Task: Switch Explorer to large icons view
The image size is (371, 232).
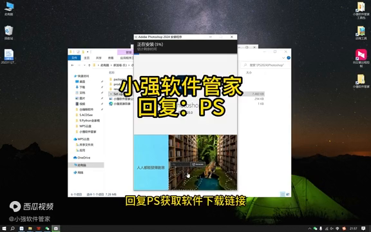Action: tap(288, 195)
